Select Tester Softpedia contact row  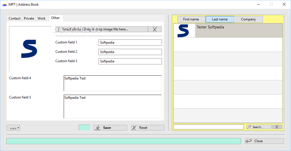[228, 31]
